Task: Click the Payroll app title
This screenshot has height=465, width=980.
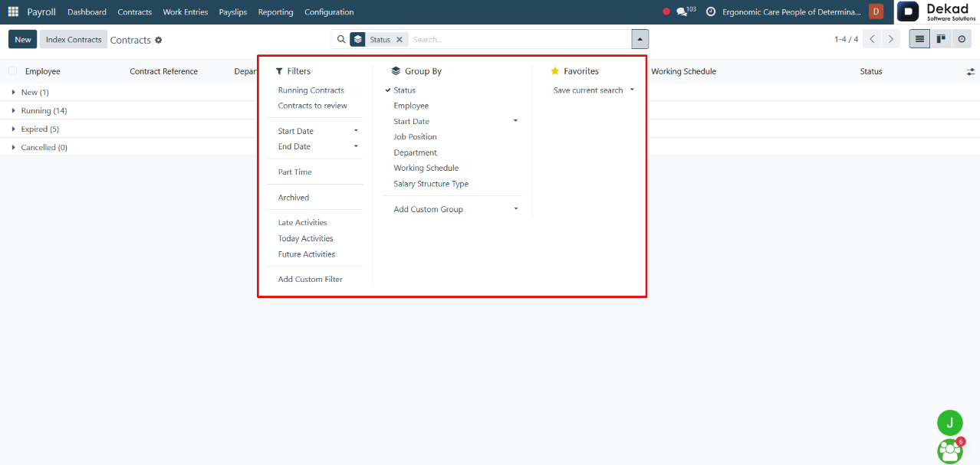Action: pyautogui.click(x=41, y=12)
